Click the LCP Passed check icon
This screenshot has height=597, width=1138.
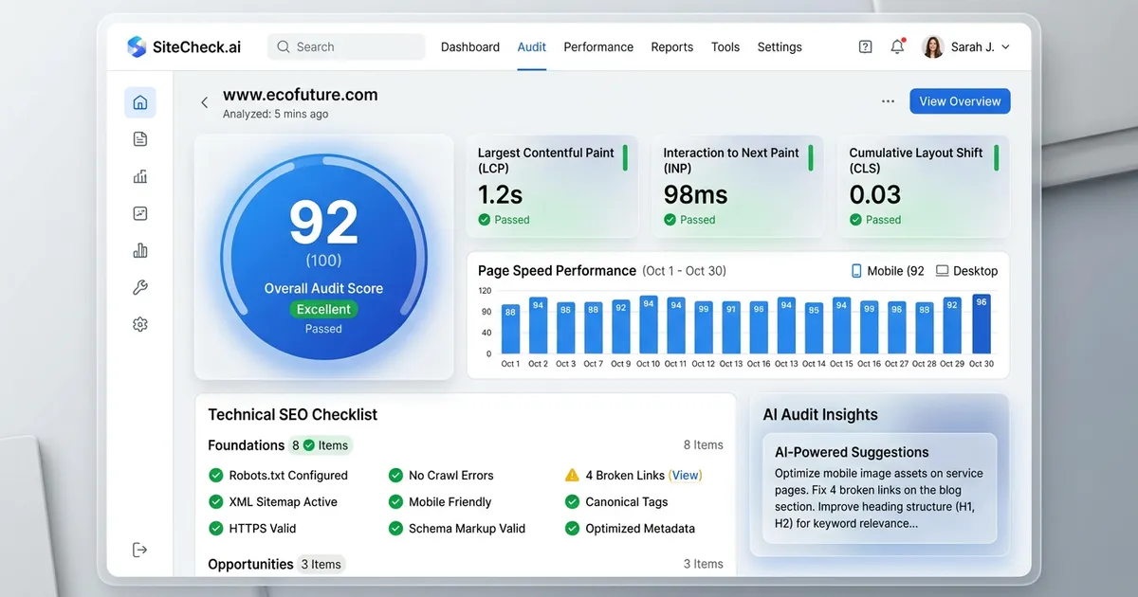point(485,220)
